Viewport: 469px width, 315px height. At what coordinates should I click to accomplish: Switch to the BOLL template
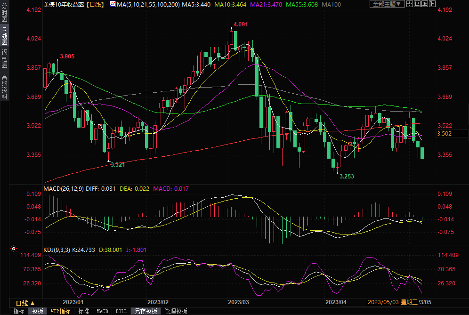(121, 311)
